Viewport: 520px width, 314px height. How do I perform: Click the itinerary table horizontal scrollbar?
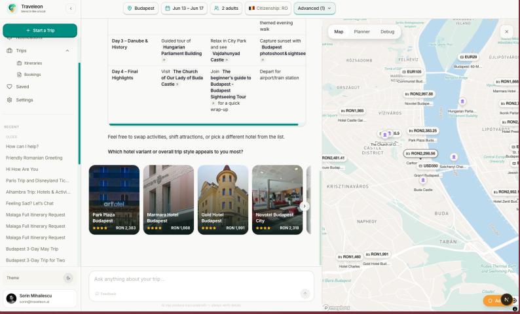coord(204,124)
